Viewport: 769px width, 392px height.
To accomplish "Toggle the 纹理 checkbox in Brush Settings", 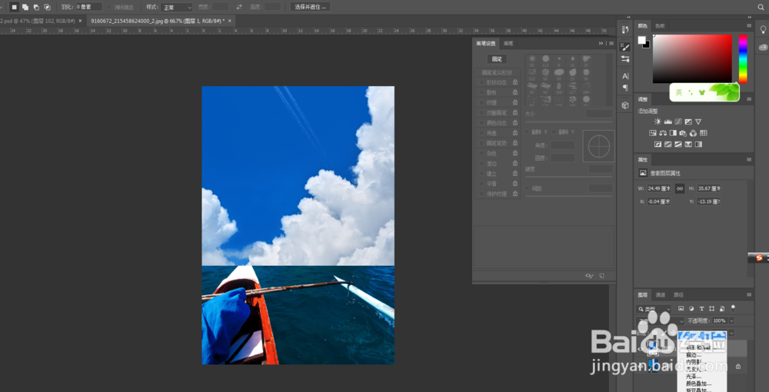I will (x=482, y=103).
